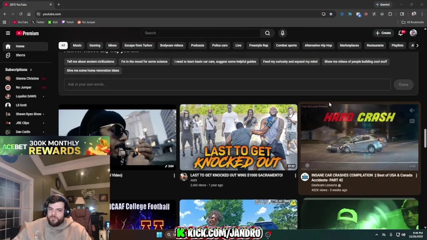Open options for AM3 knocked out video

pos(295,175)
